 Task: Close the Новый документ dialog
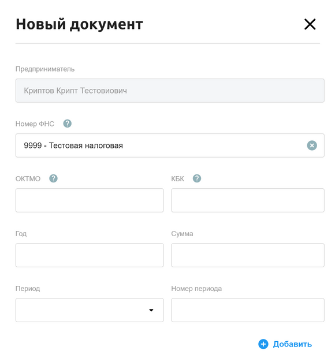pyautogui.click(x=310, y=24)
